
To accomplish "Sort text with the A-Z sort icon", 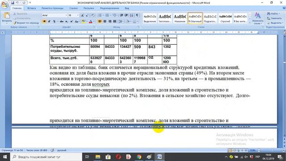I will coord(132,15).
